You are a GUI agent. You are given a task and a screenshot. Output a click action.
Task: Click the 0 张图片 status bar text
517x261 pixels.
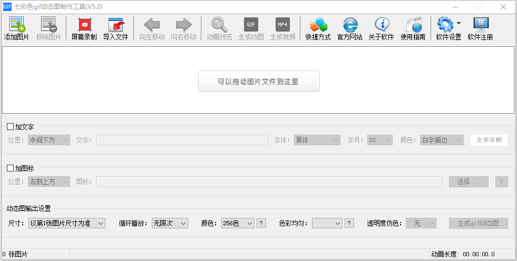click(15, 255)
